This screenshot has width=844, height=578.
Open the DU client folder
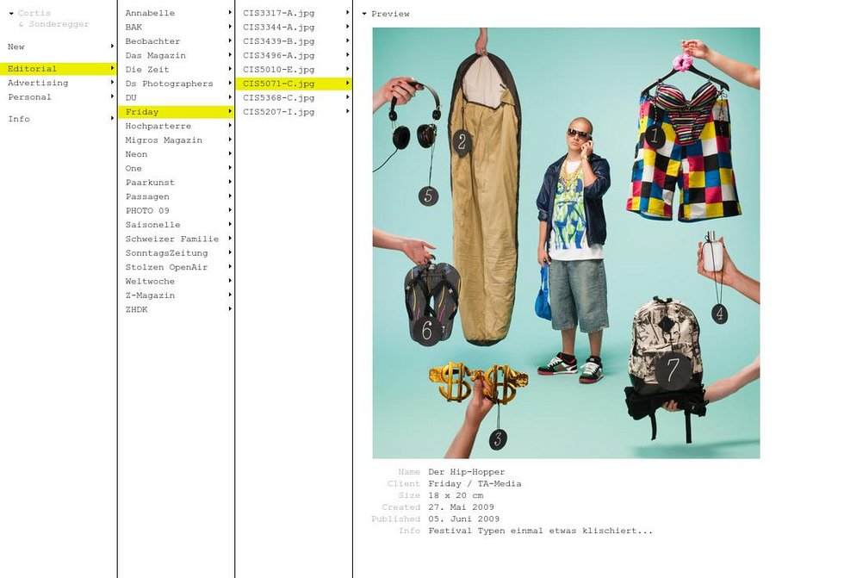coord(131,97)
